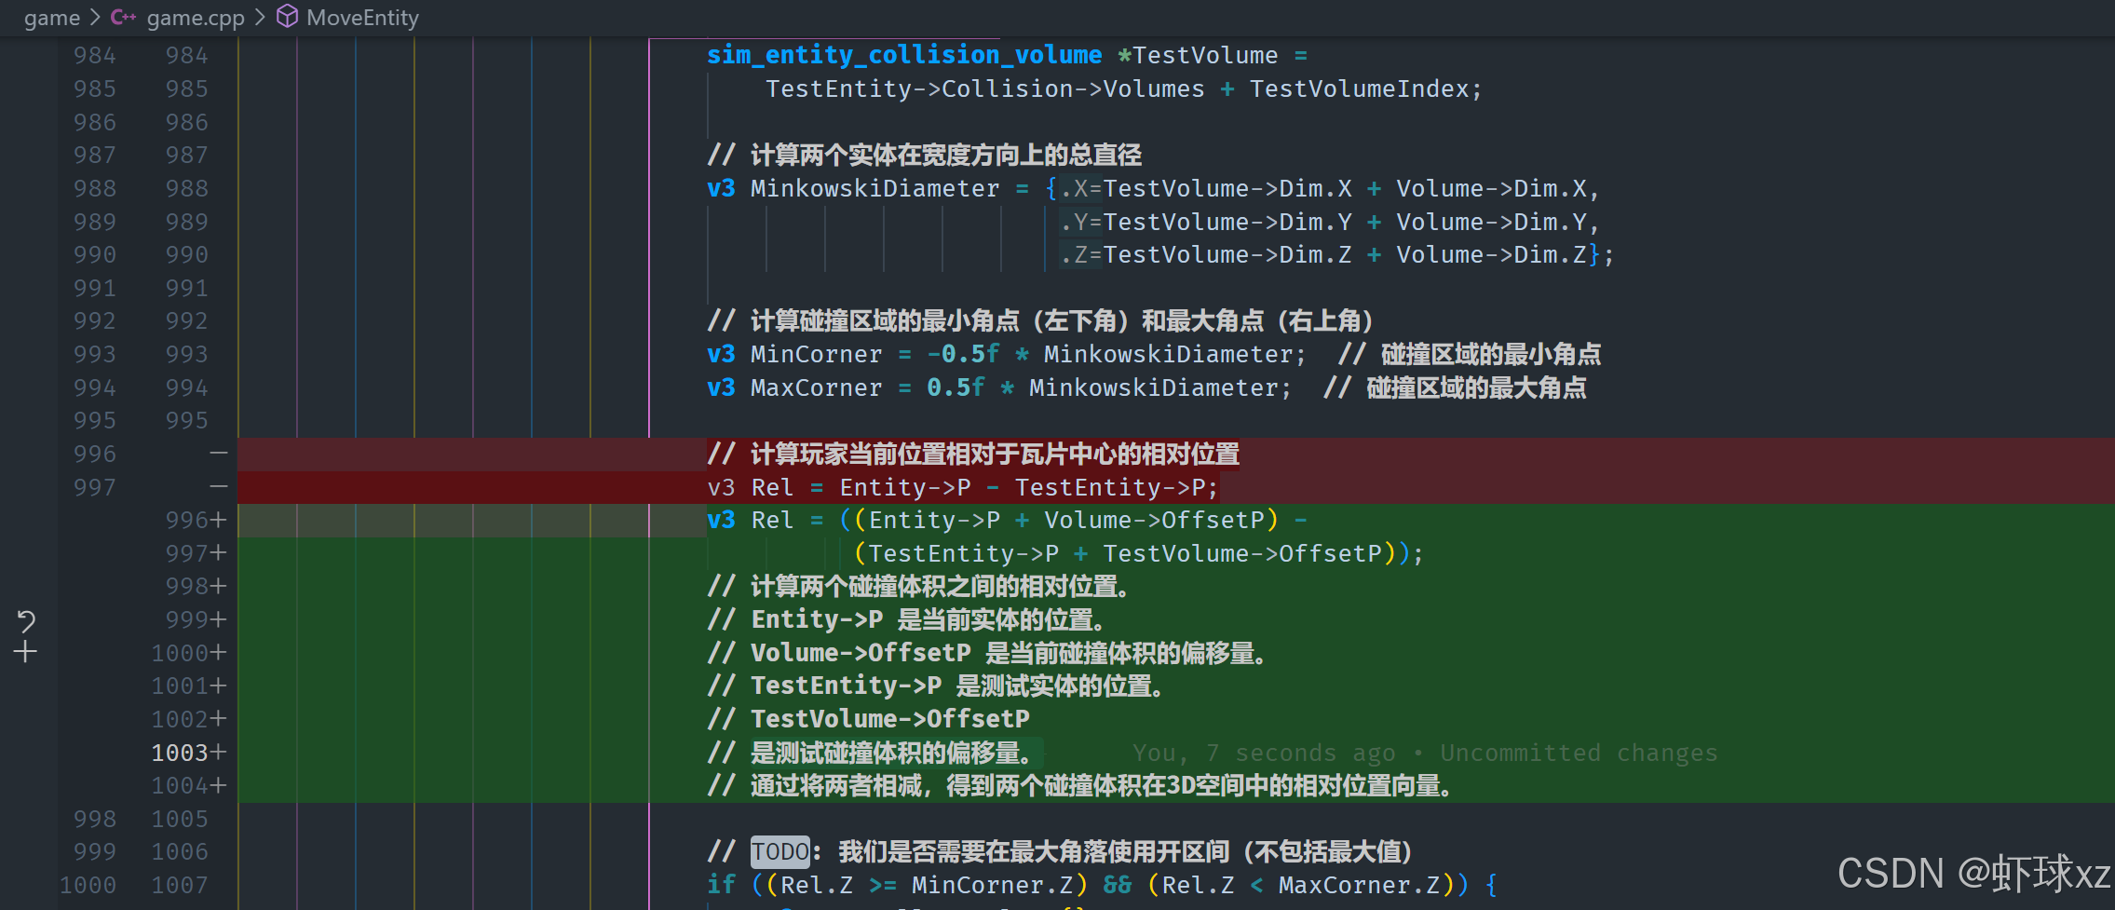Click the stage change plus icon

[x=26, y=652]
